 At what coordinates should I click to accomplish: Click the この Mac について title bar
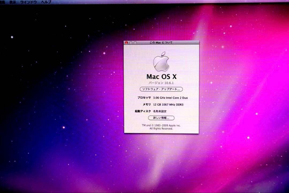[x=161, y=43]
